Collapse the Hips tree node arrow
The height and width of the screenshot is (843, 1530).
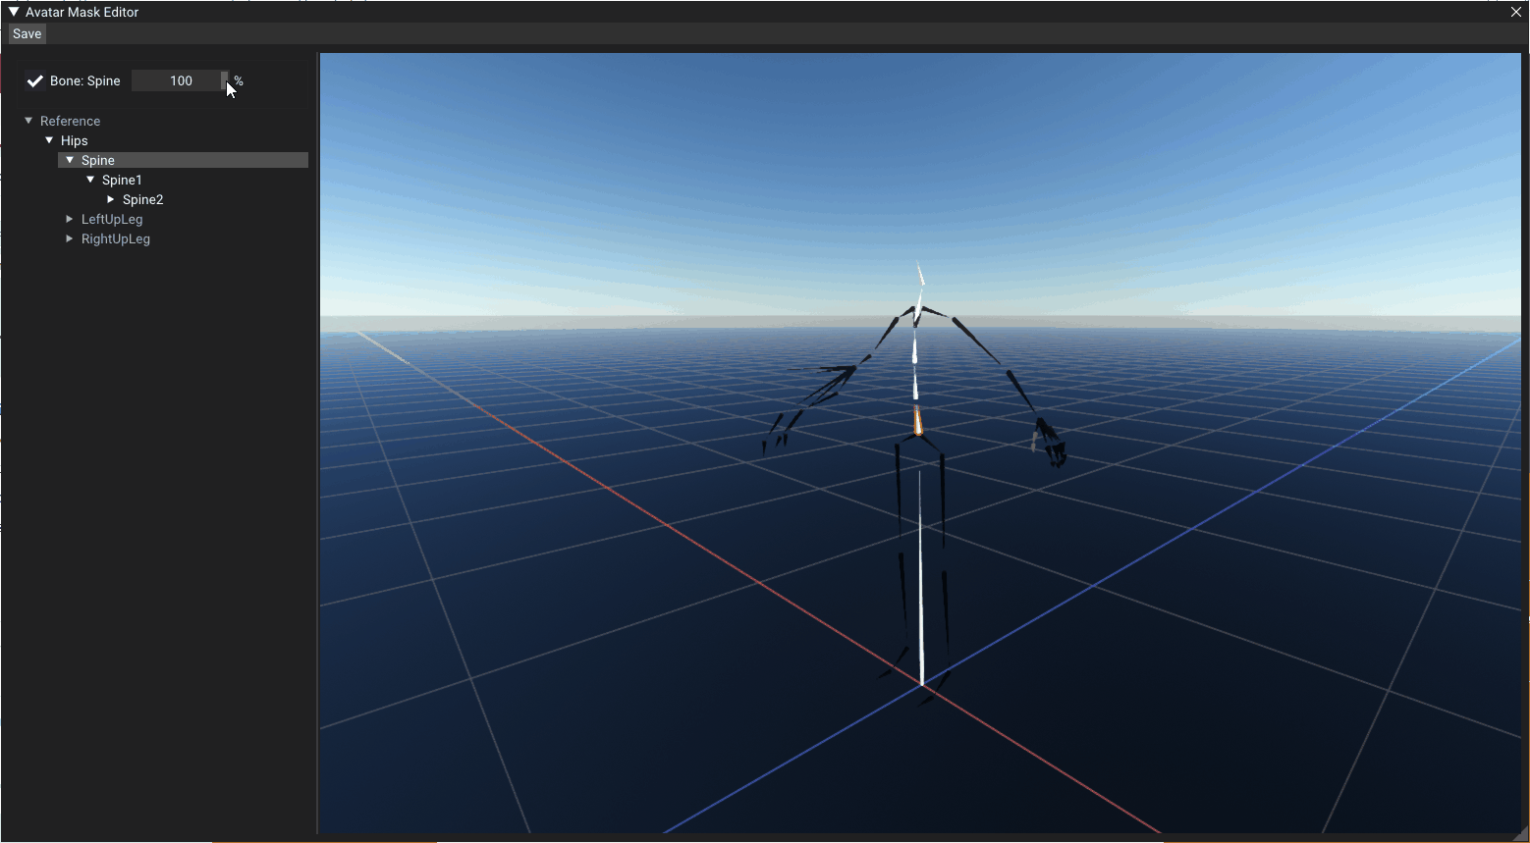coord(49,140)
